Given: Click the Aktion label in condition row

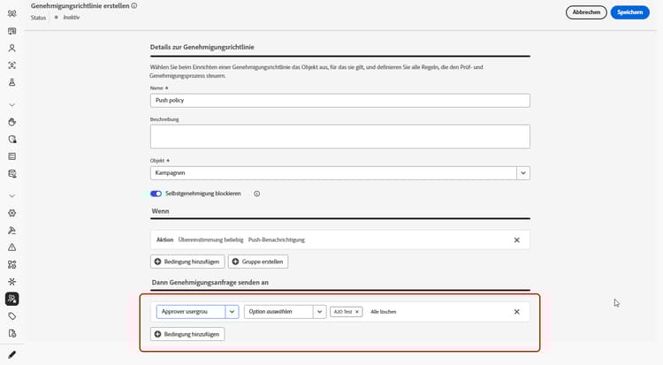Looking at the screenshot, I should click(165, 240).
